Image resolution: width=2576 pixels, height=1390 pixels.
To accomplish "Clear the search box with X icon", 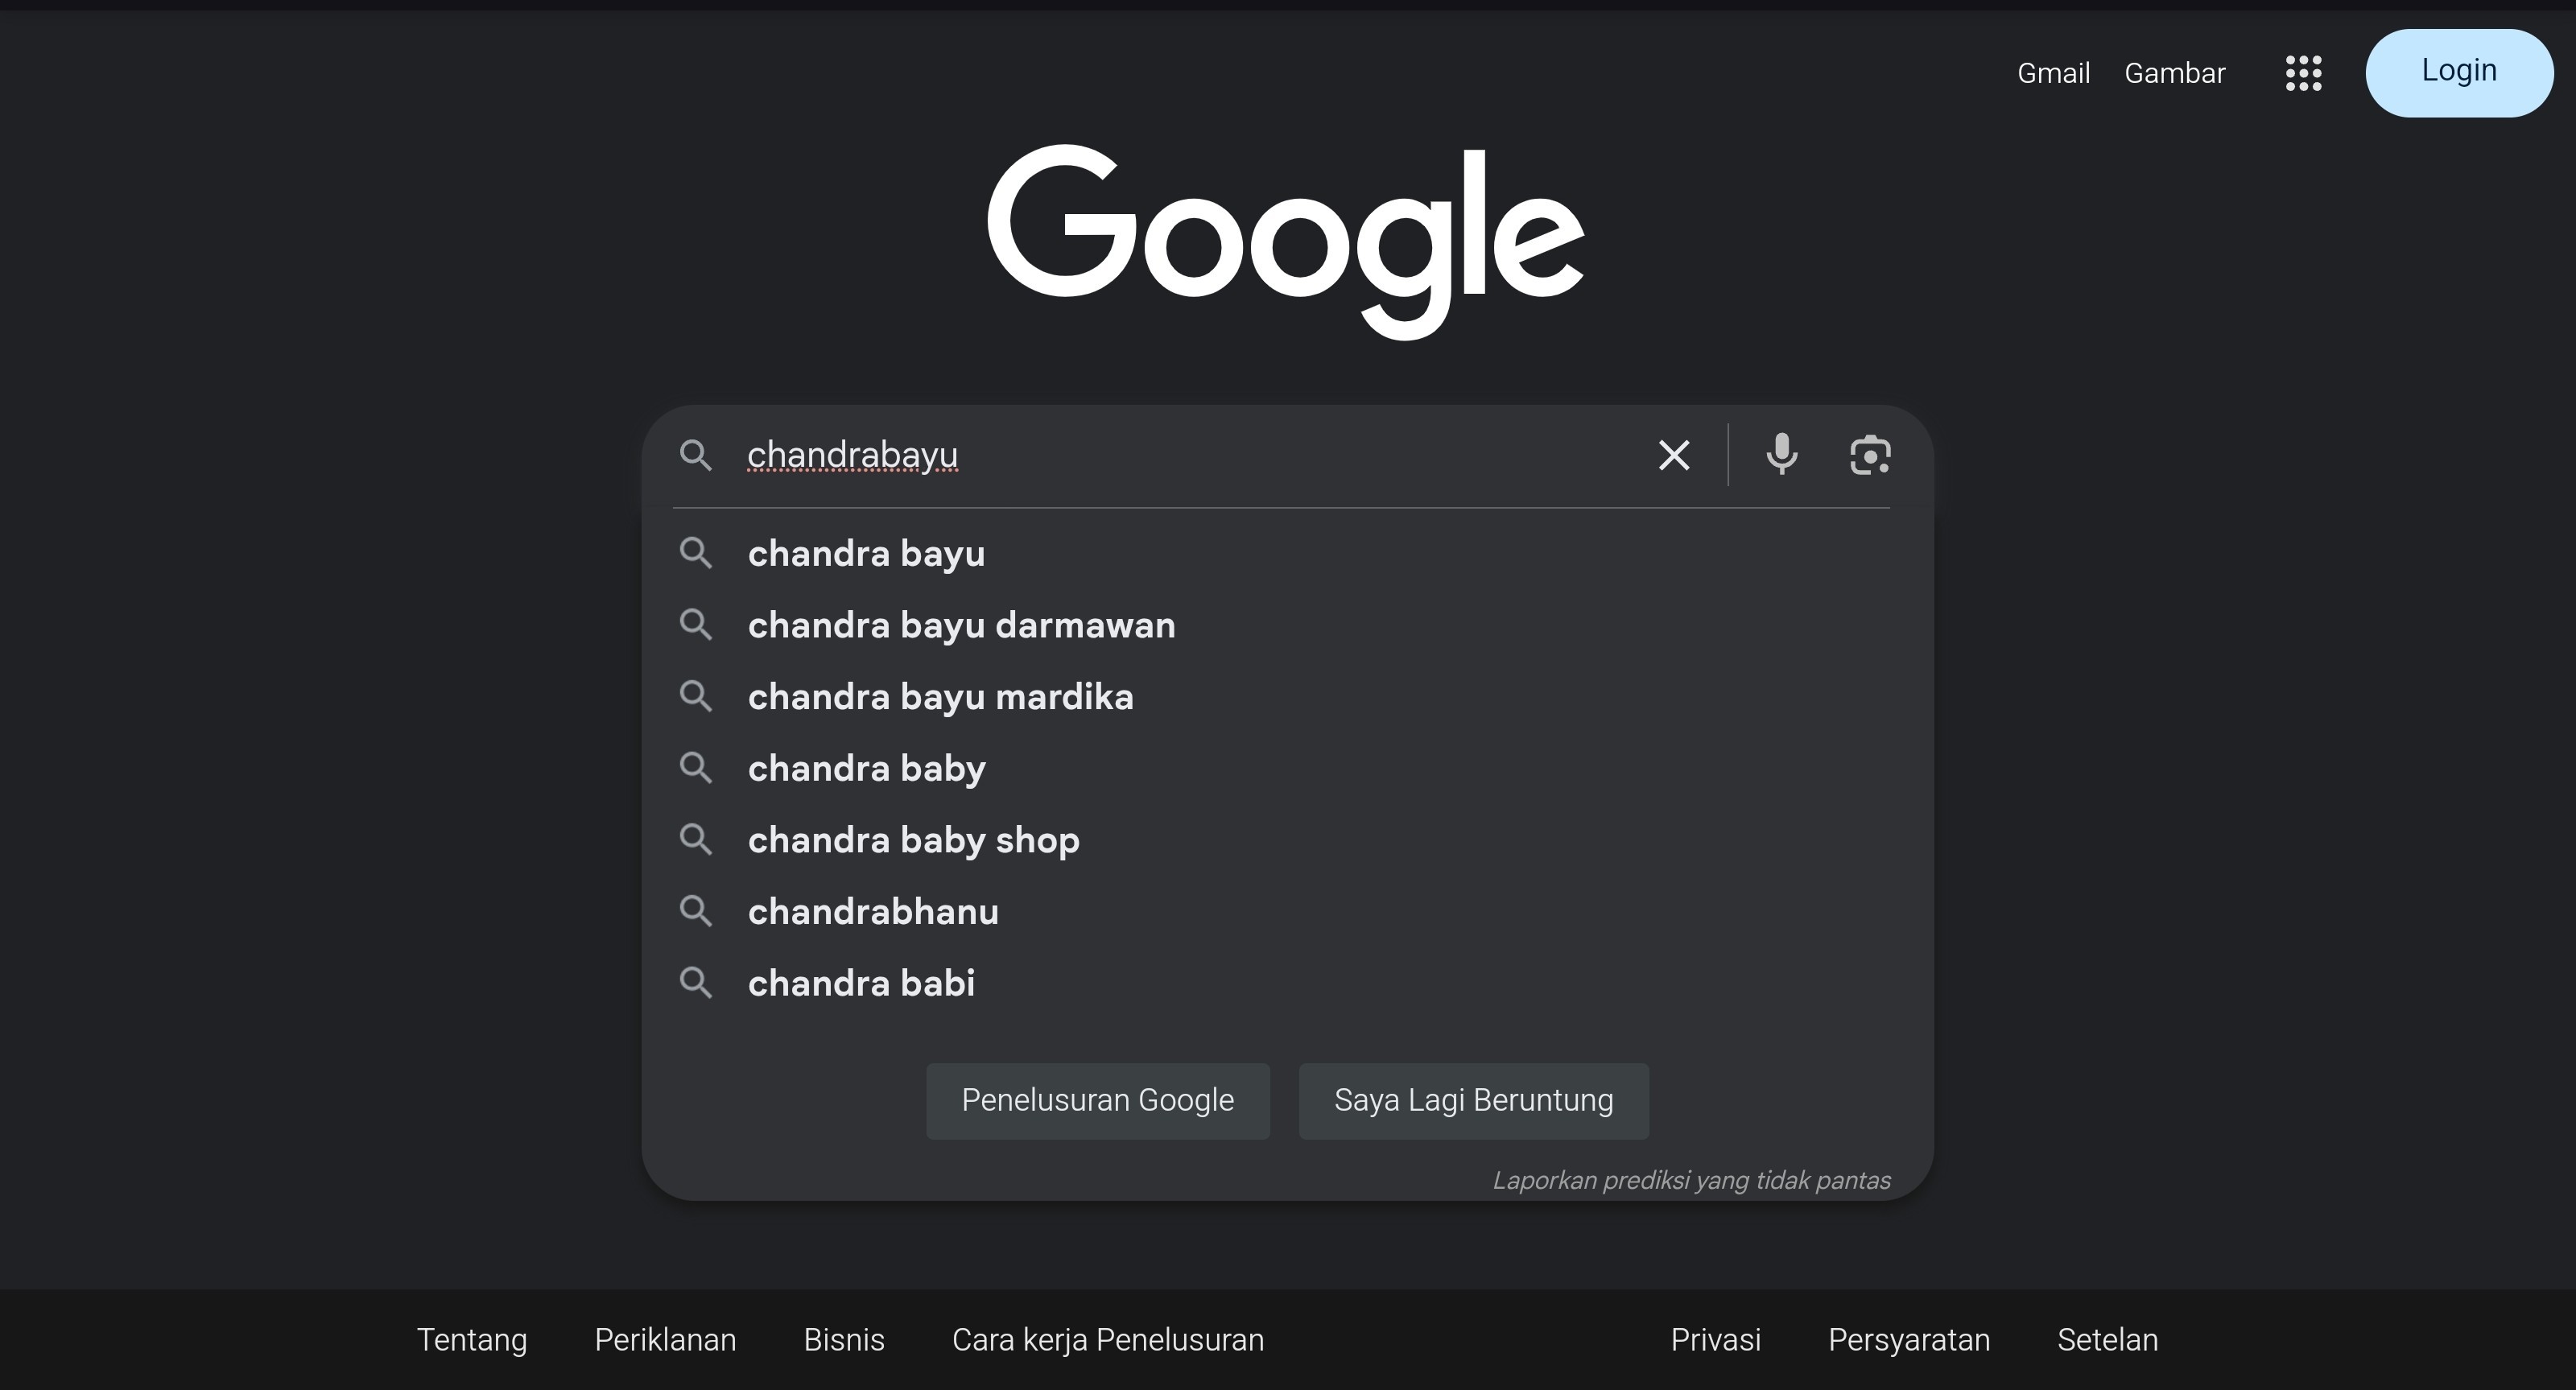I will [x=1674, y=455].
